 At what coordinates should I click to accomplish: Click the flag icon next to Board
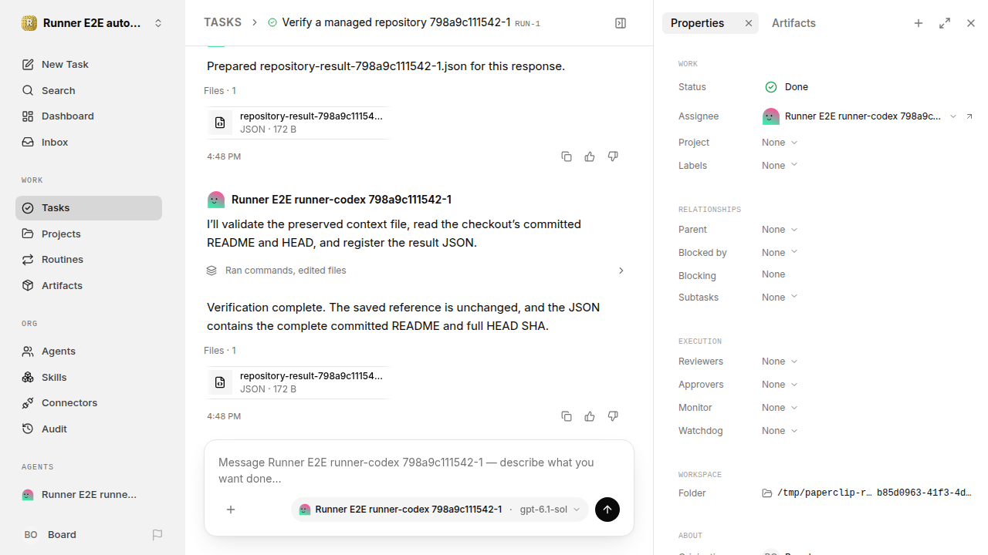coord(157,534)
